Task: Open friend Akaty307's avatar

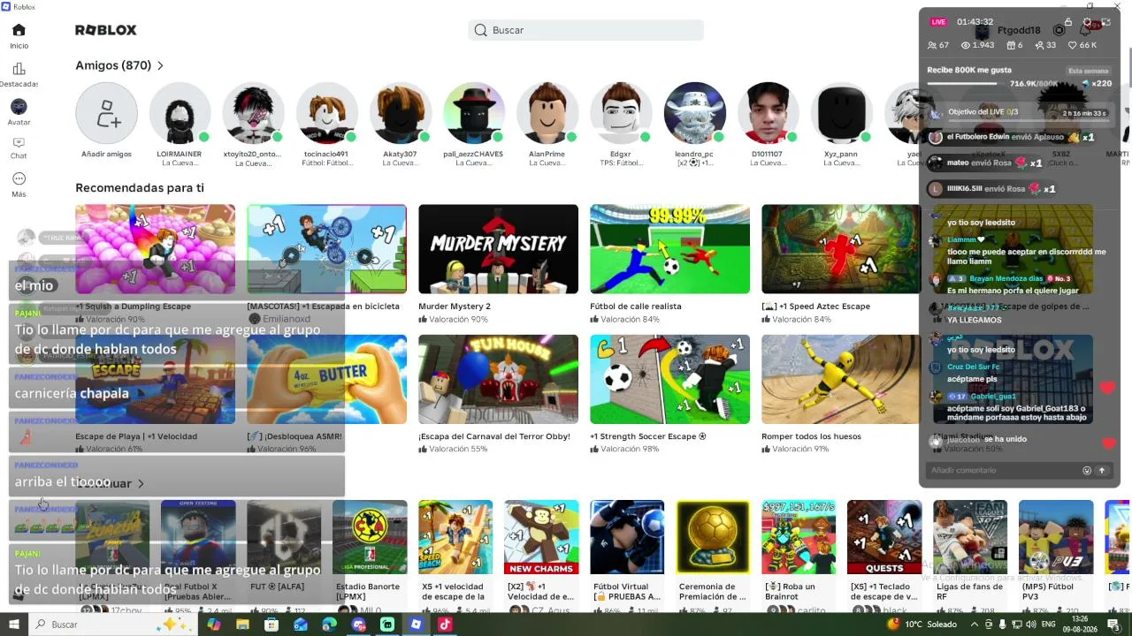Action: tap(400, 113)
